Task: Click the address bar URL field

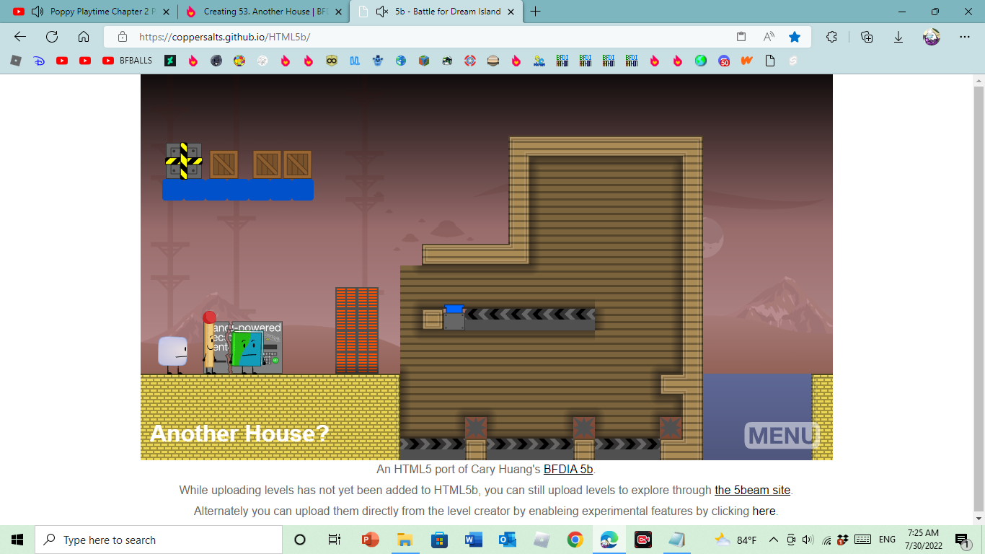Action: (x=425, y=37)
